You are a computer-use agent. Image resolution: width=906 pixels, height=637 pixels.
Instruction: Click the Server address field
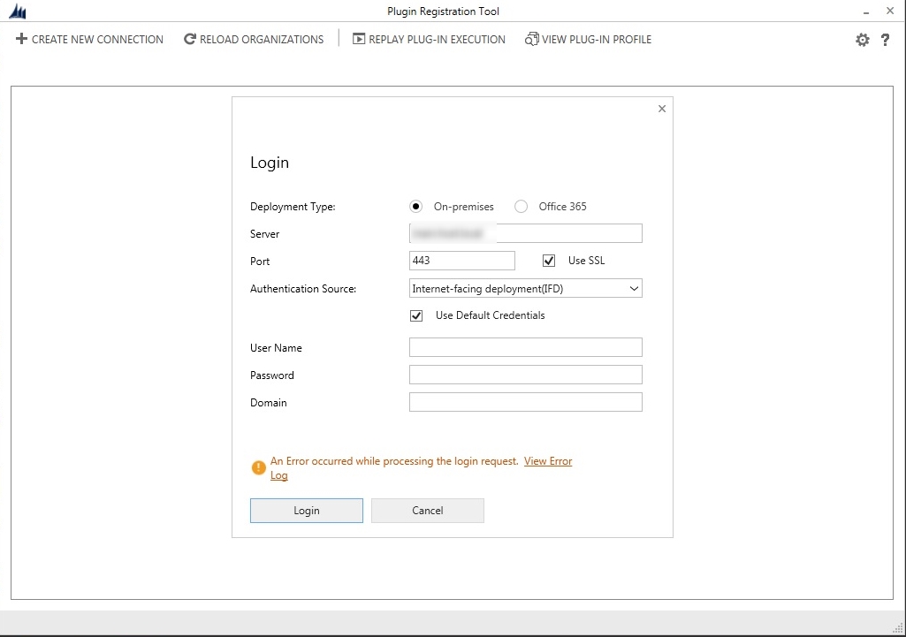(526, 233)
